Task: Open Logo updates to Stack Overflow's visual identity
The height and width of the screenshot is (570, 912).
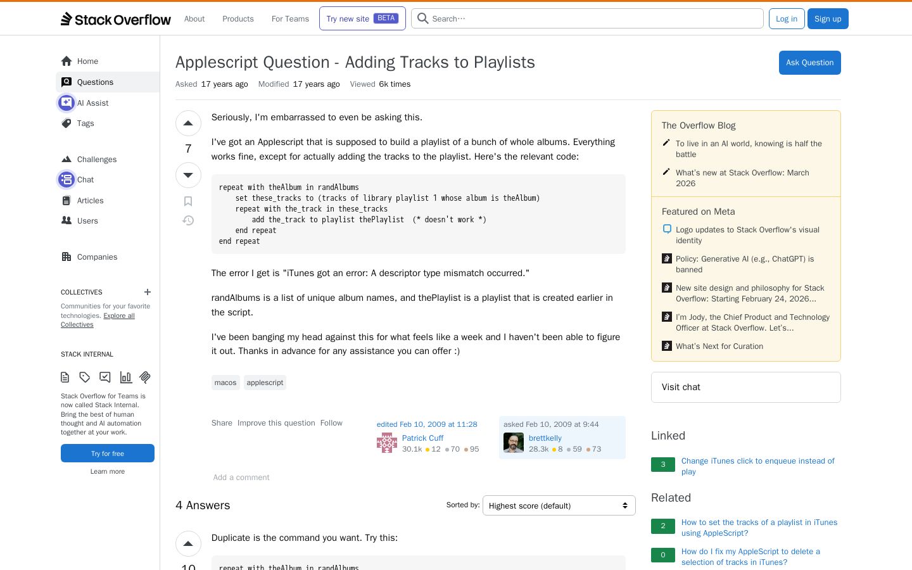Action: (747, 235)
